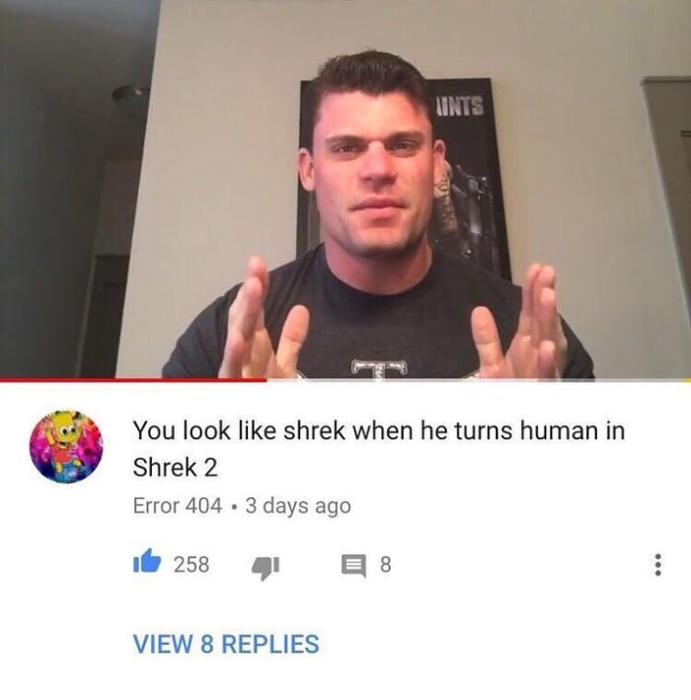Click the reply count number 8
This screenshot has width=691, height=700.
386,564
